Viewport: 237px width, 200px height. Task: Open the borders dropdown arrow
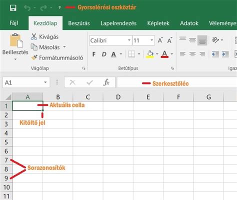pos(139,54)
